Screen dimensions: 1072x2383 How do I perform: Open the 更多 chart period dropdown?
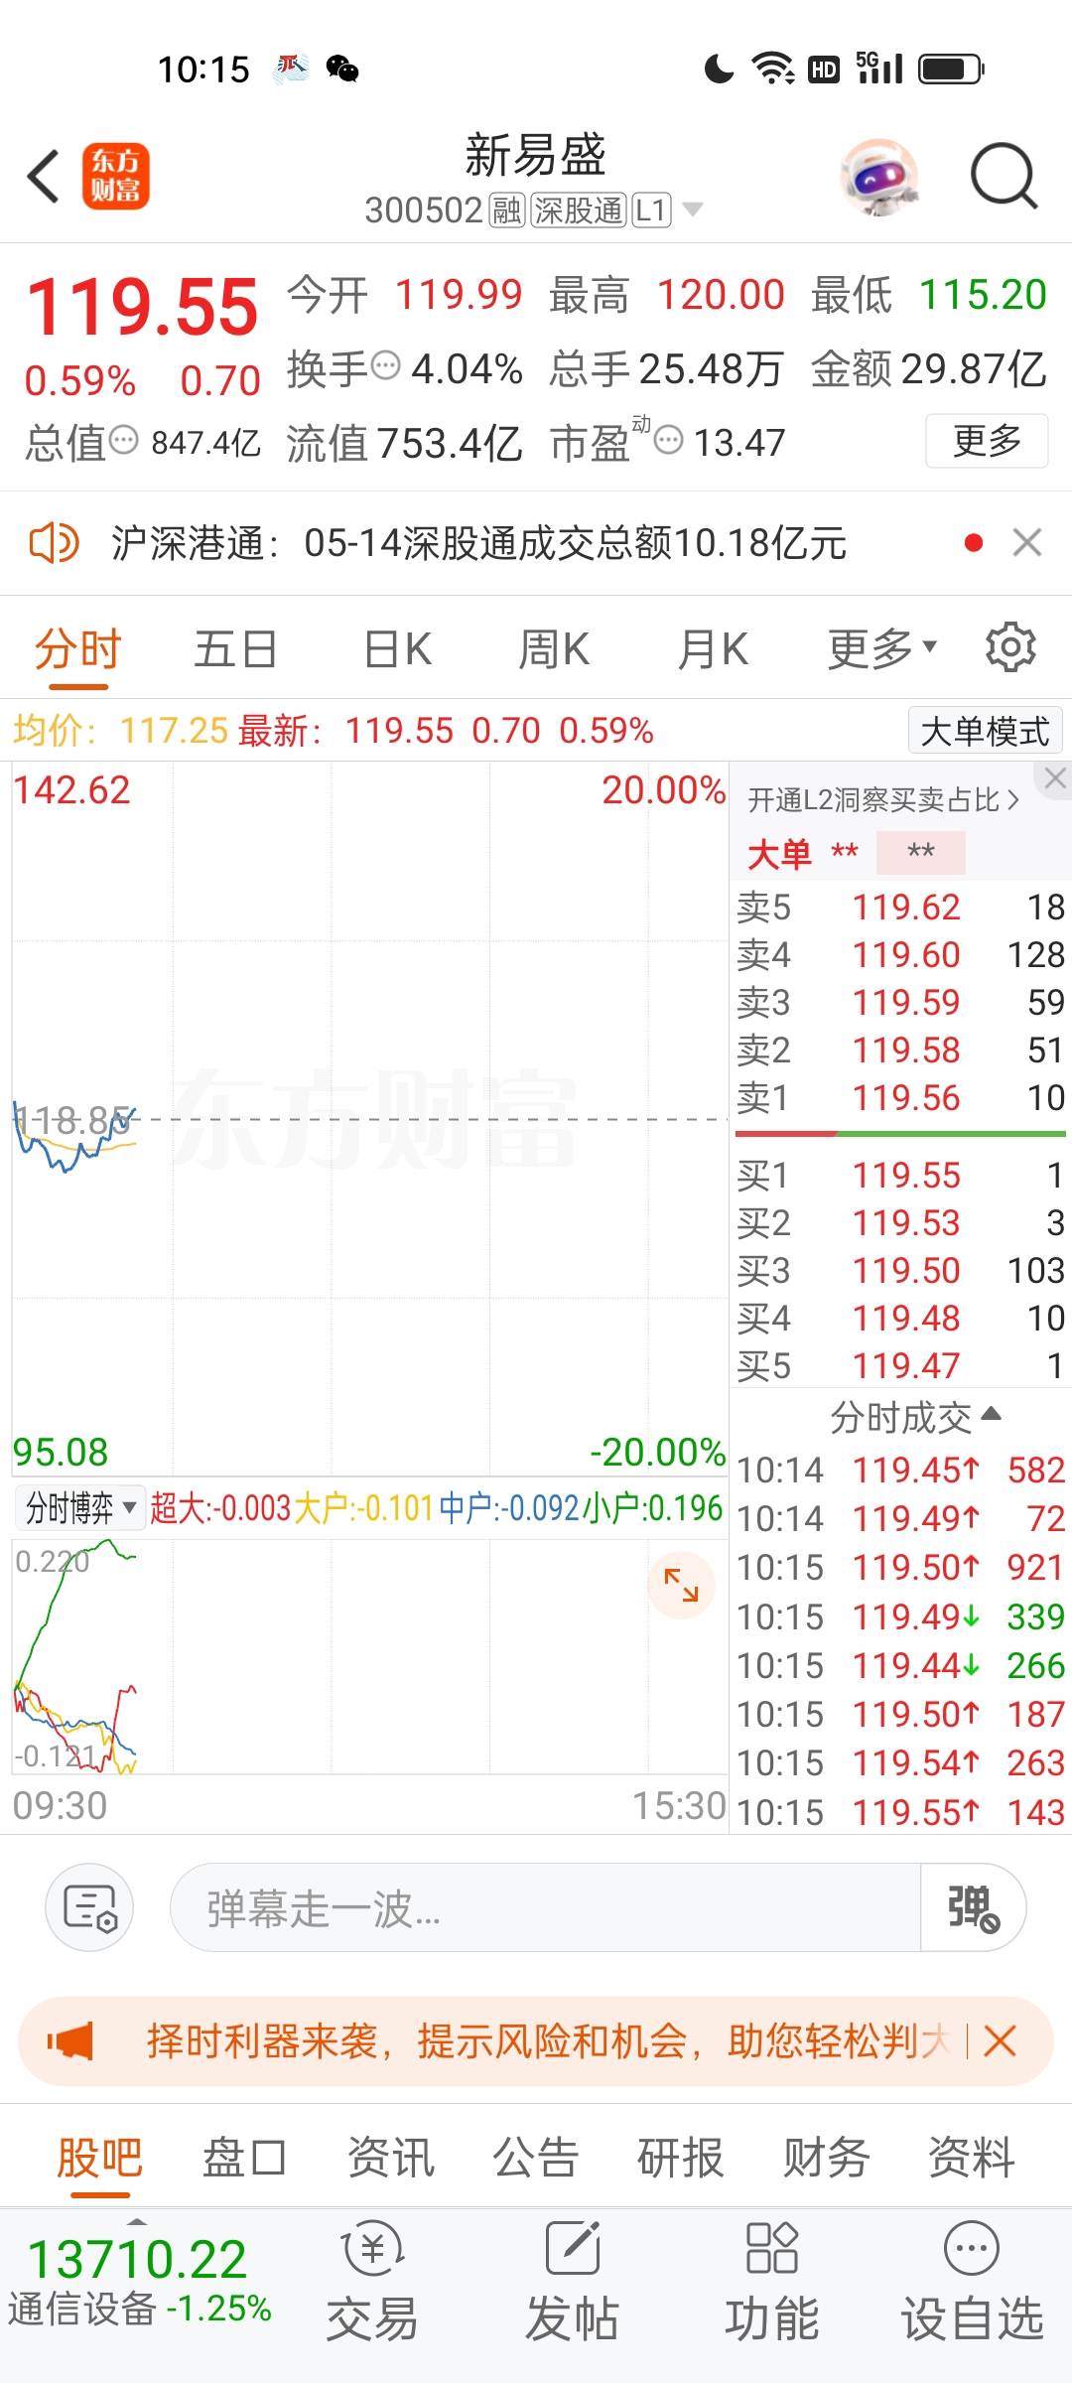[882, 649]
